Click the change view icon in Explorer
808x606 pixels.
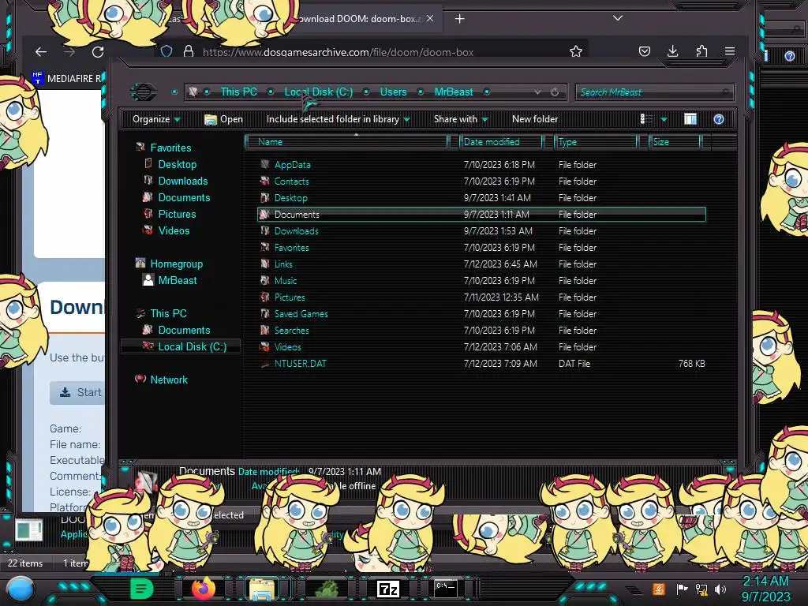tap(646, 119)
